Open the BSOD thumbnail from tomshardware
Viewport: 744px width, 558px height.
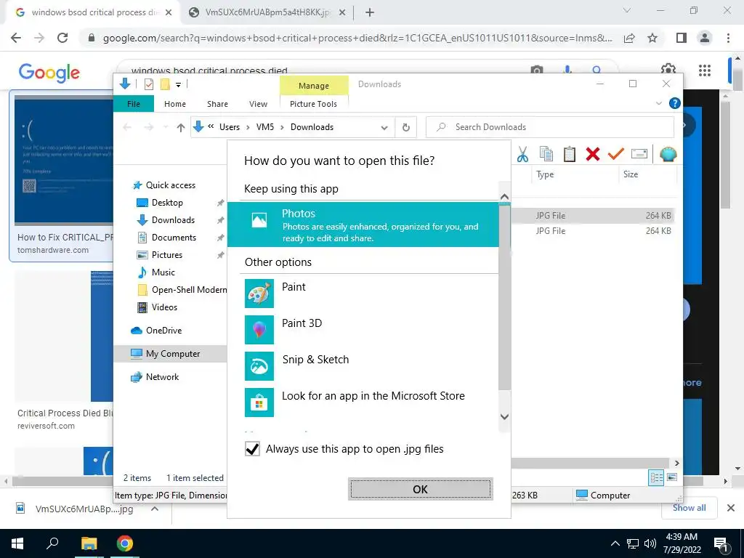pos(64,160)
